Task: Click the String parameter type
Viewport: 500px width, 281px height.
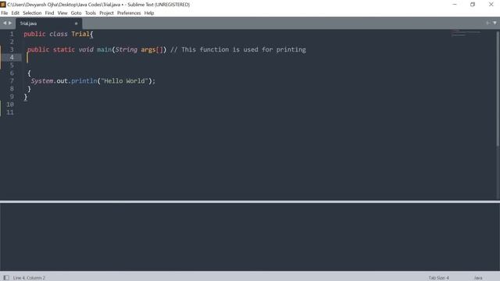Action: [x=127, y=49]
